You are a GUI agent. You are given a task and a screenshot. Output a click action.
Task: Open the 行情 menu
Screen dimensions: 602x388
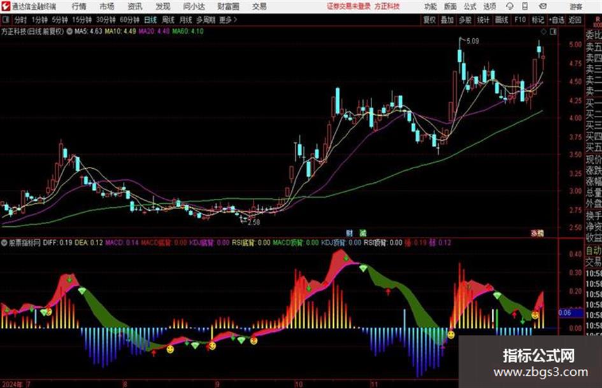tap(79, 6)
